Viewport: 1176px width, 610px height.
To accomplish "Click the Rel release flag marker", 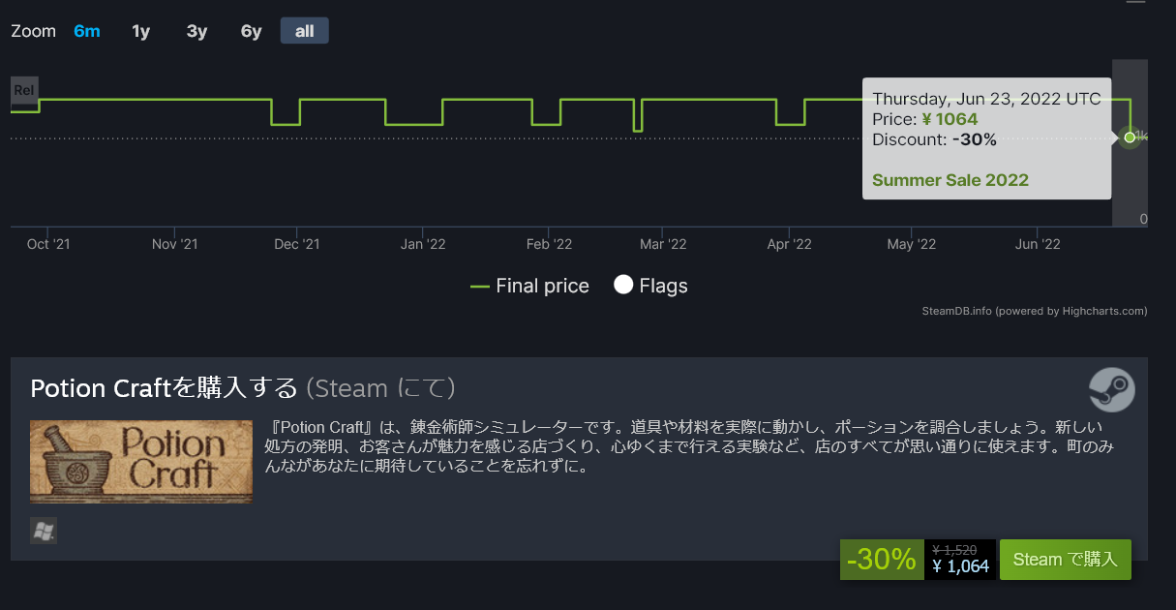I will [23, 91].
